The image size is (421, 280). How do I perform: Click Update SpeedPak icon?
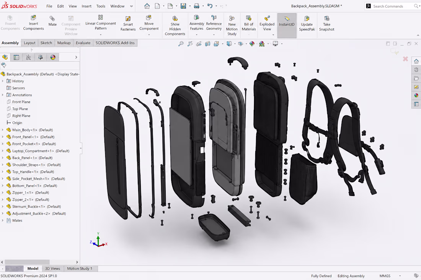pyautogui.click(x=307, y=18)
